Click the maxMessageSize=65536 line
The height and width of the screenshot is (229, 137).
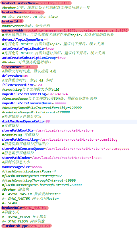(x=22, y=167)
